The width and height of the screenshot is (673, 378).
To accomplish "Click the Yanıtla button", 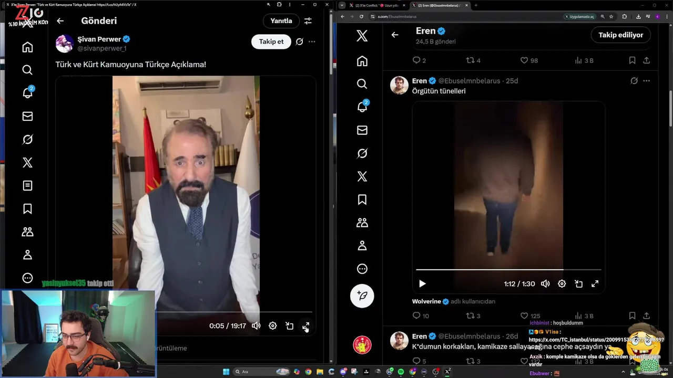I will point(281,21).
